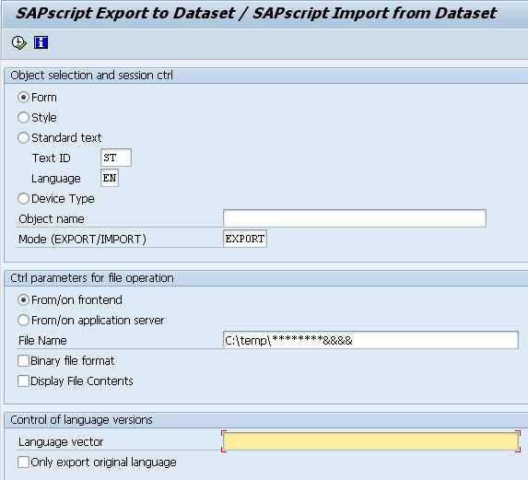Click the Text ID field containing ST
The image size is (528, 480).
116,158
